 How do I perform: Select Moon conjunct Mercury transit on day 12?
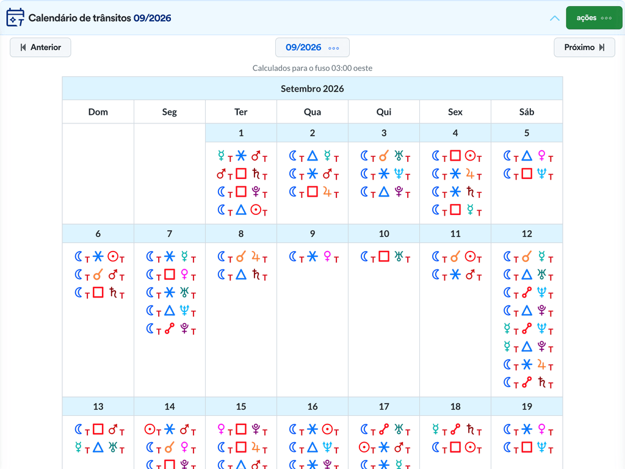(528, 257)
